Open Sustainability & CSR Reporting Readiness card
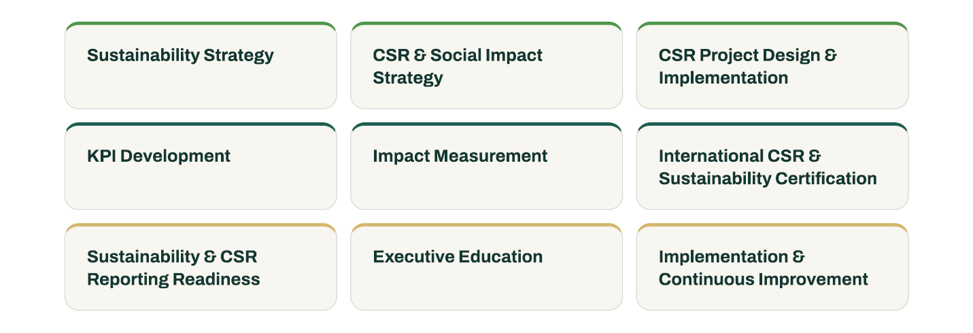Screen dimensions: 973x333 pyautogui.click(x=201, y=266)
